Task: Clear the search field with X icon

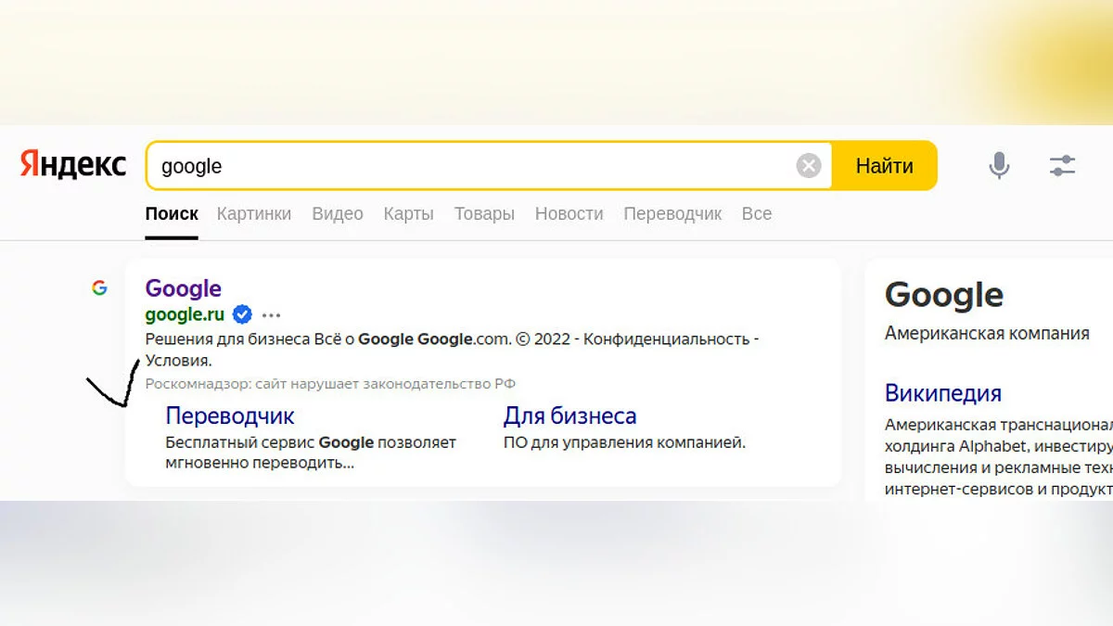Action: [809, 166]
